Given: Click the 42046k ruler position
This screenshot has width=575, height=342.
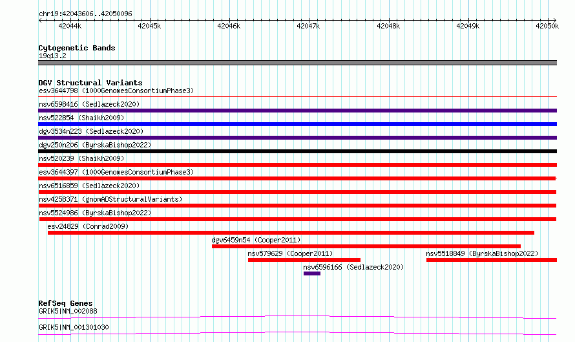Looking at the screenshot, I should [229, 26].
